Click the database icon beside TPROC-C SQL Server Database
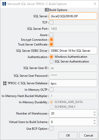 [x=5, y=83]
